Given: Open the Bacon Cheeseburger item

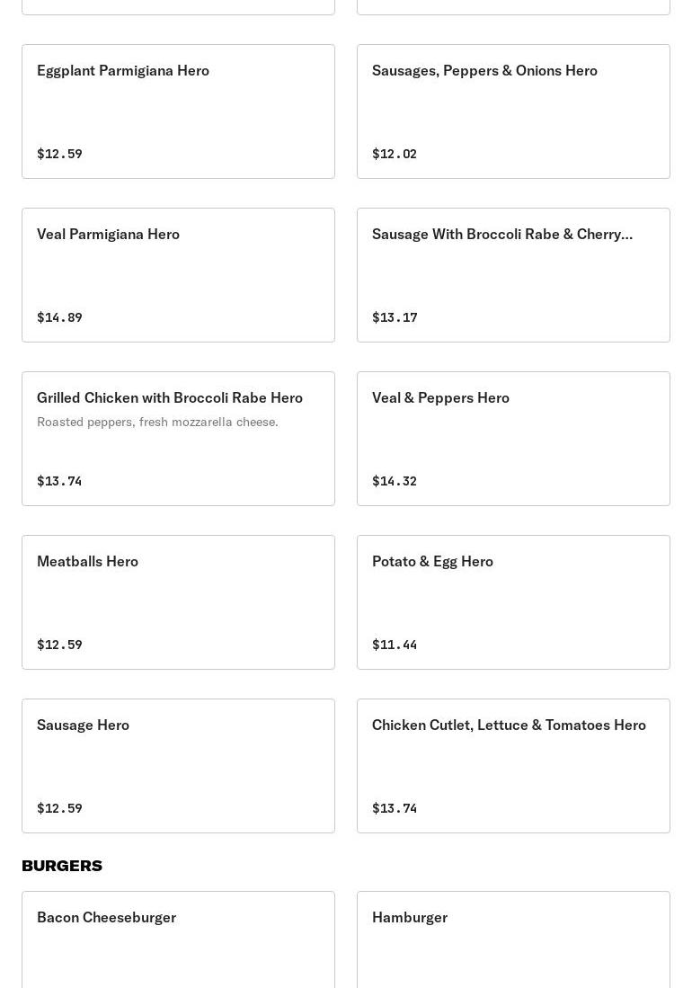Looking at the screenshot, I should pos(178,939).
